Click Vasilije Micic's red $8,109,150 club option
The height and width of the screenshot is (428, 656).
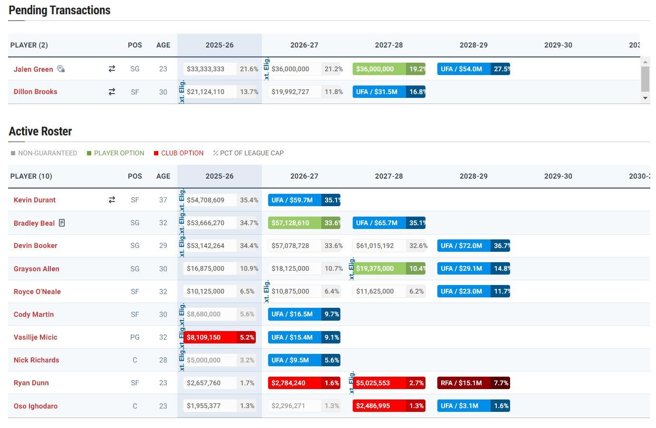tap(219, 337)
